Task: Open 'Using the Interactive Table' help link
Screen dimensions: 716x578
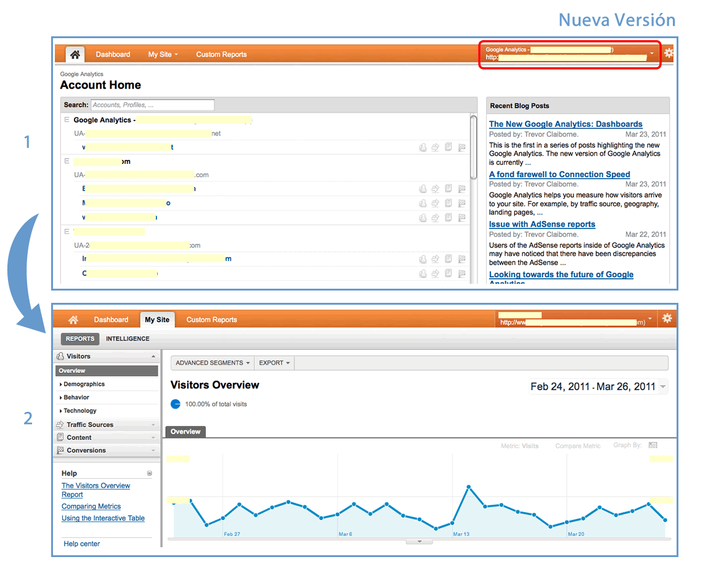Action: (x=103, y=518)
